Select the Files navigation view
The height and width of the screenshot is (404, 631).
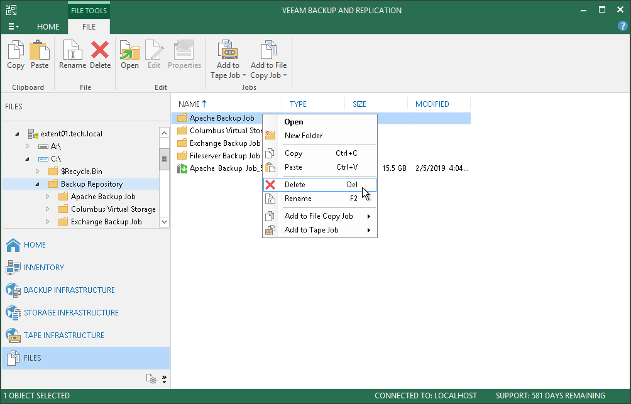[85, 358]
